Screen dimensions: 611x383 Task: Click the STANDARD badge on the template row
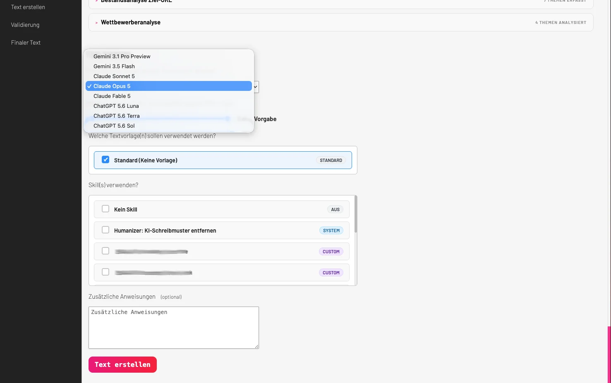(331, 160)
